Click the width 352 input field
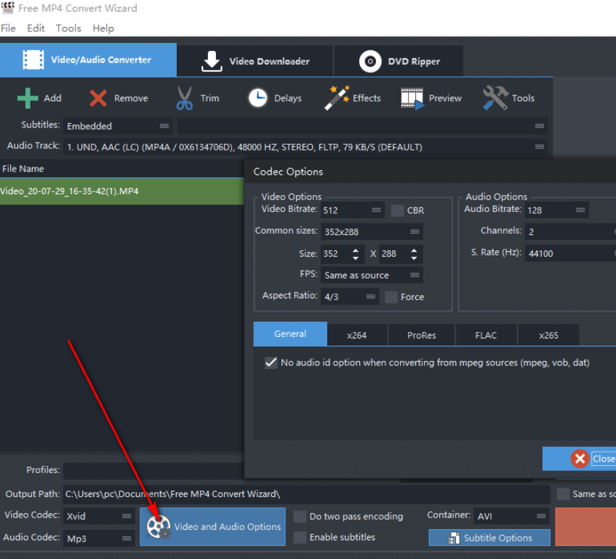 [335, 253]
